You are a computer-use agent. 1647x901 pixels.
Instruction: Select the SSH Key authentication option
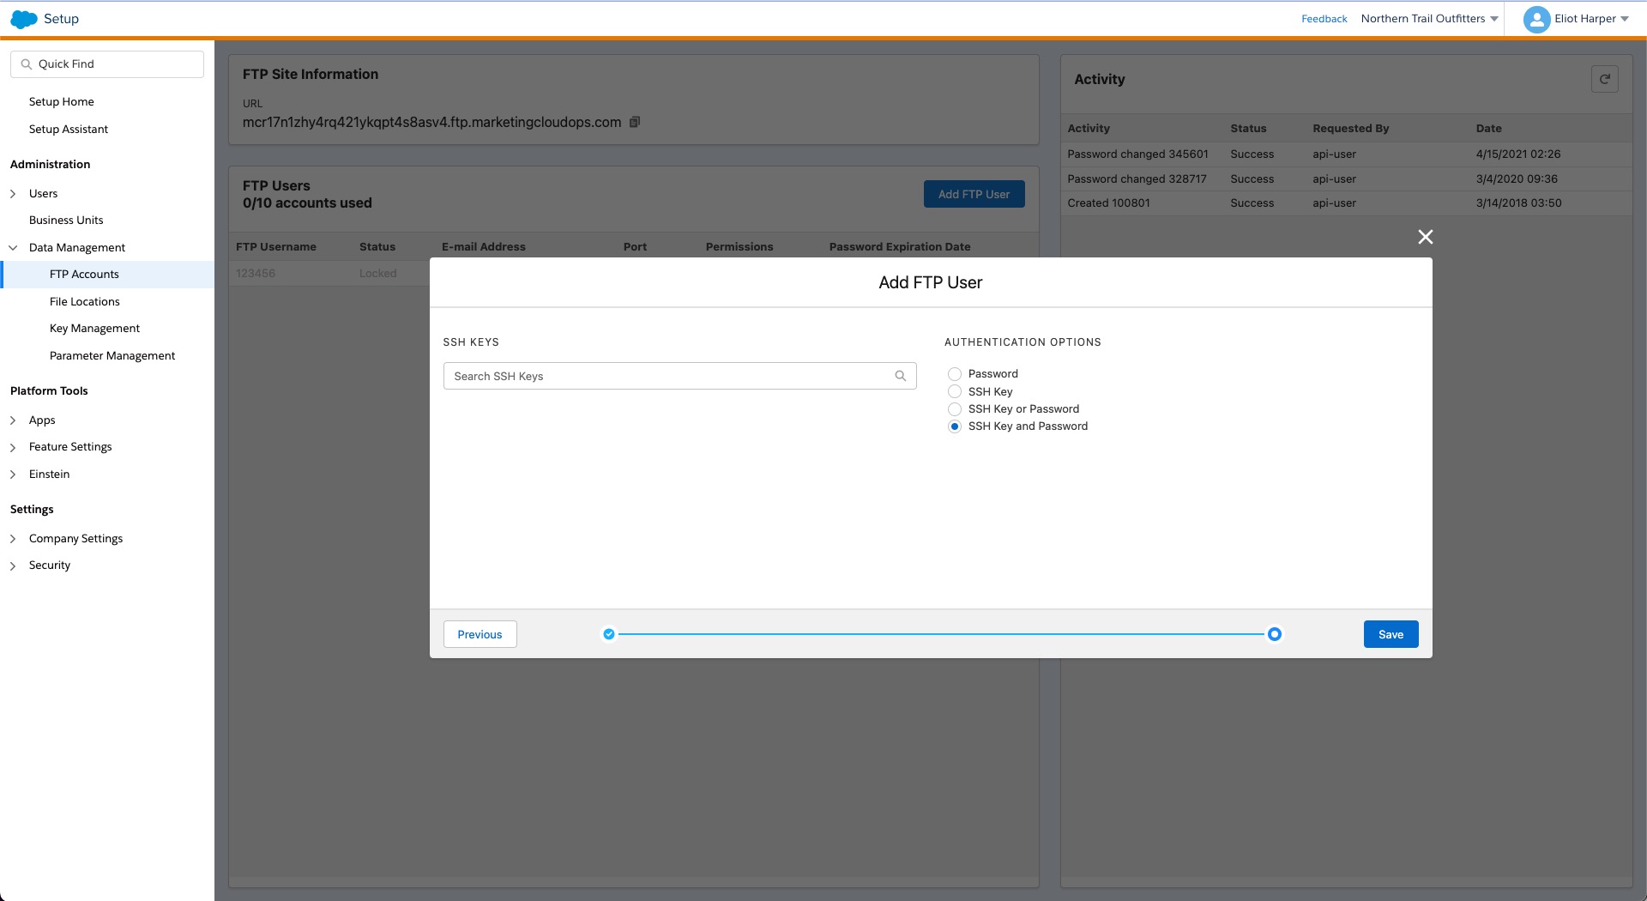(955, 391)
